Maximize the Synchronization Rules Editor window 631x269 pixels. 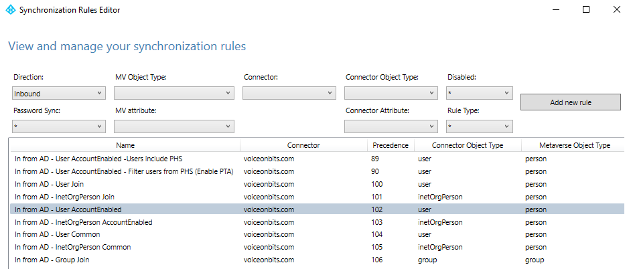coord(585,10)
